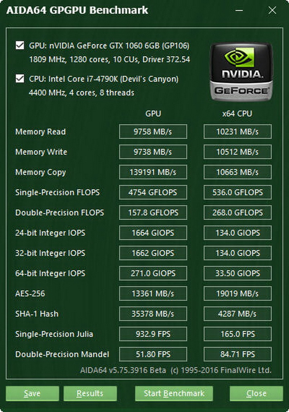The width and height of the screenshot is (289, 412).
Task: Close the window with the X icon
Action: (x=272, y=10)
